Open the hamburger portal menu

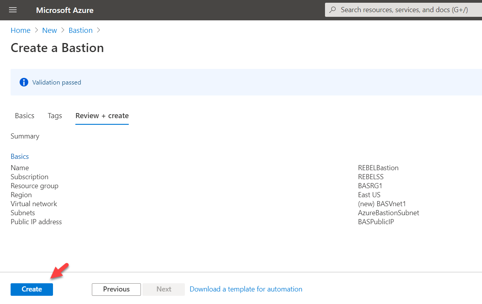click(13, 10)
